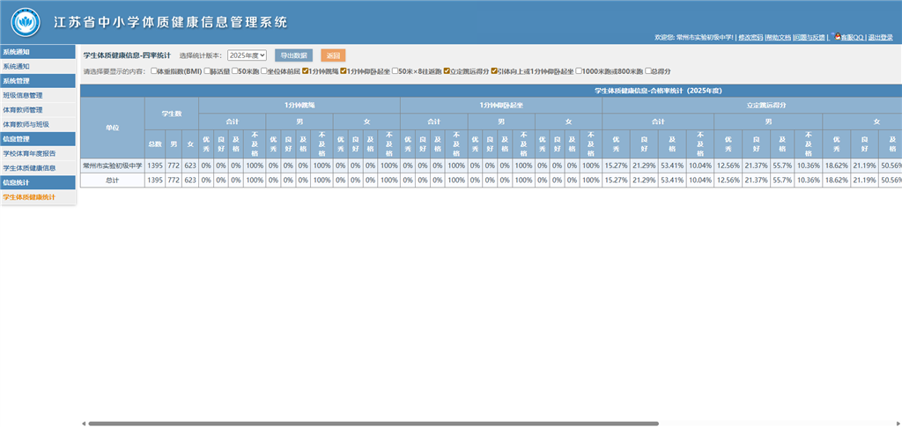902x427 pixels.
Task: Open 系统通知 sidebar menu item
Action: pos(16,66)
